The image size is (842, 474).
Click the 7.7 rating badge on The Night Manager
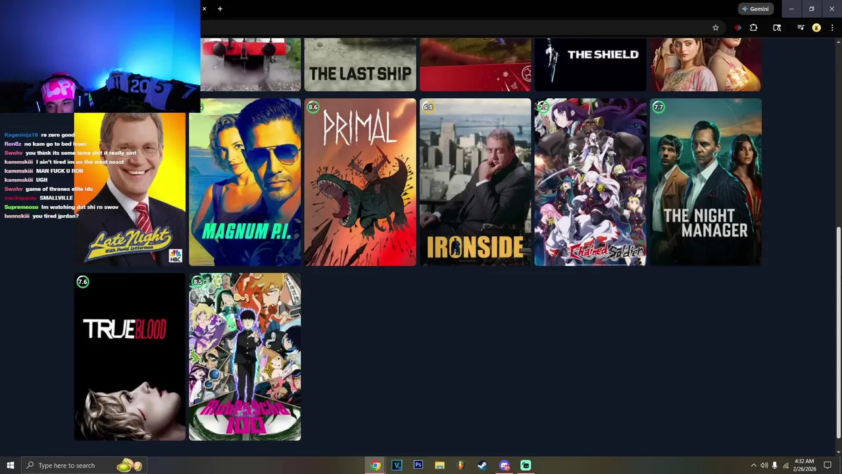point(658,107)
